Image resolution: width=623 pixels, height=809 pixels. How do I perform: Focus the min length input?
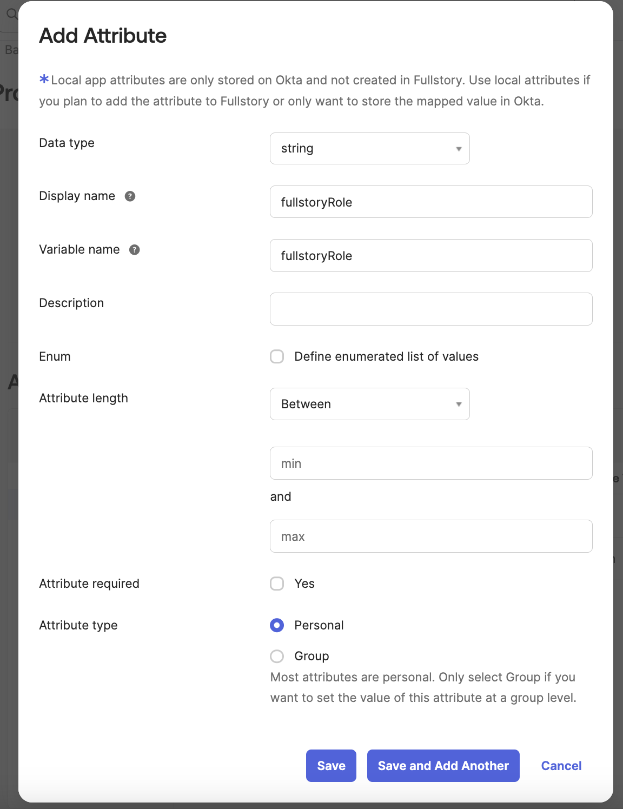(x=430, y=463)
